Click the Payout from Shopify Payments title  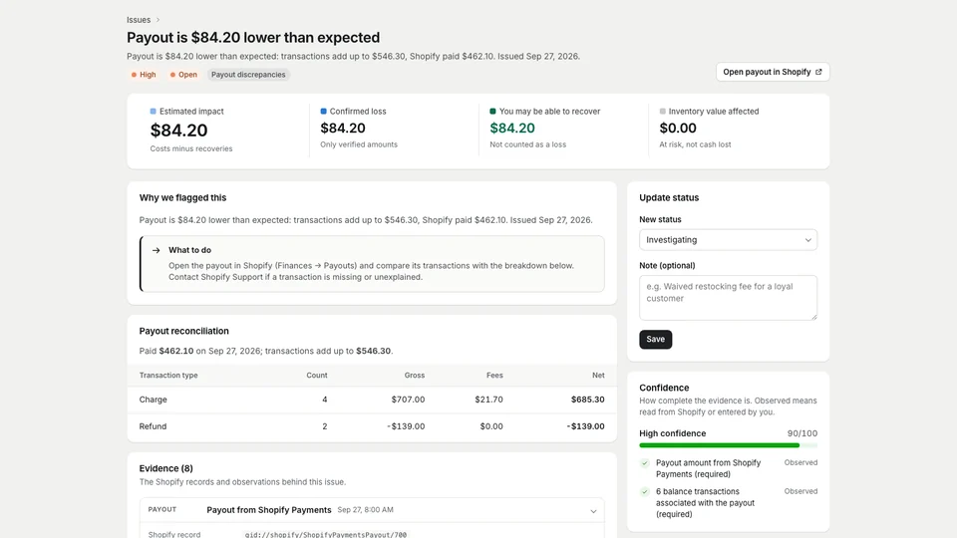pos(269,510)
